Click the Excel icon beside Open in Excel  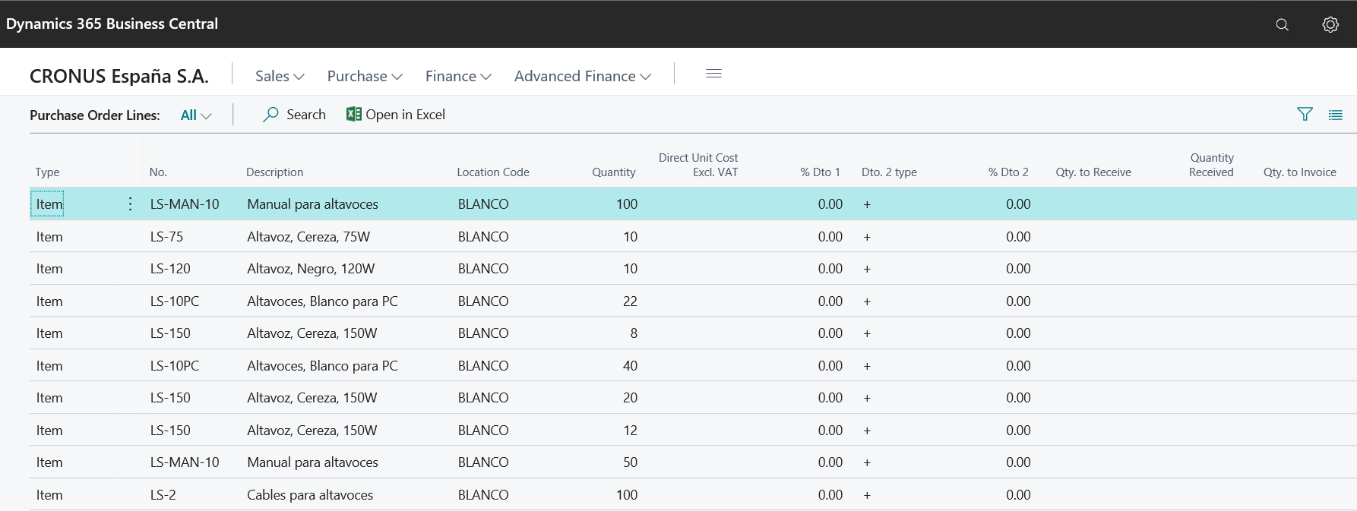pyautogui.click(x=353, y=114)
